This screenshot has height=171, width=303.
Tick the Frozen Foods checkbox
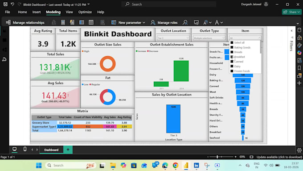(232, 71)
